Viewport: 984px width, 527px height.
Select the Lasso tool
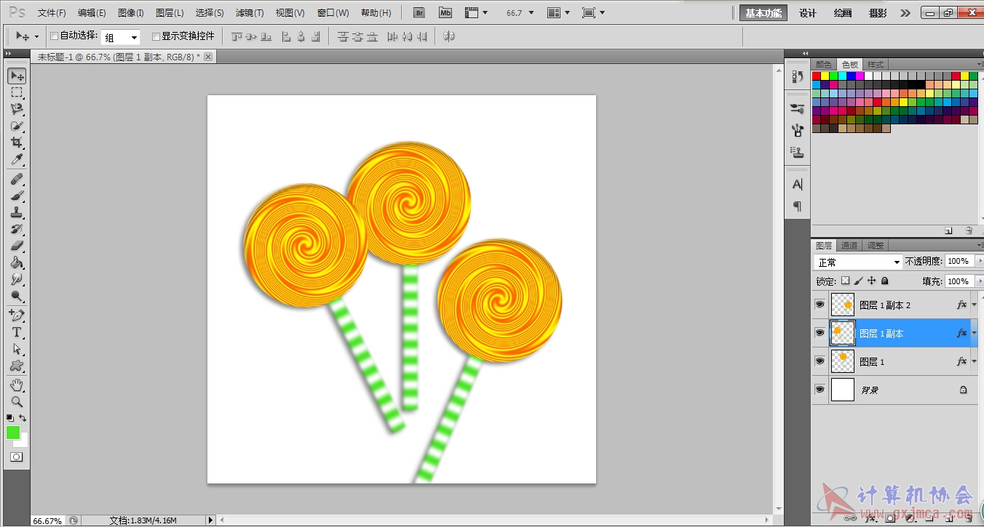(x=17, y=109)
